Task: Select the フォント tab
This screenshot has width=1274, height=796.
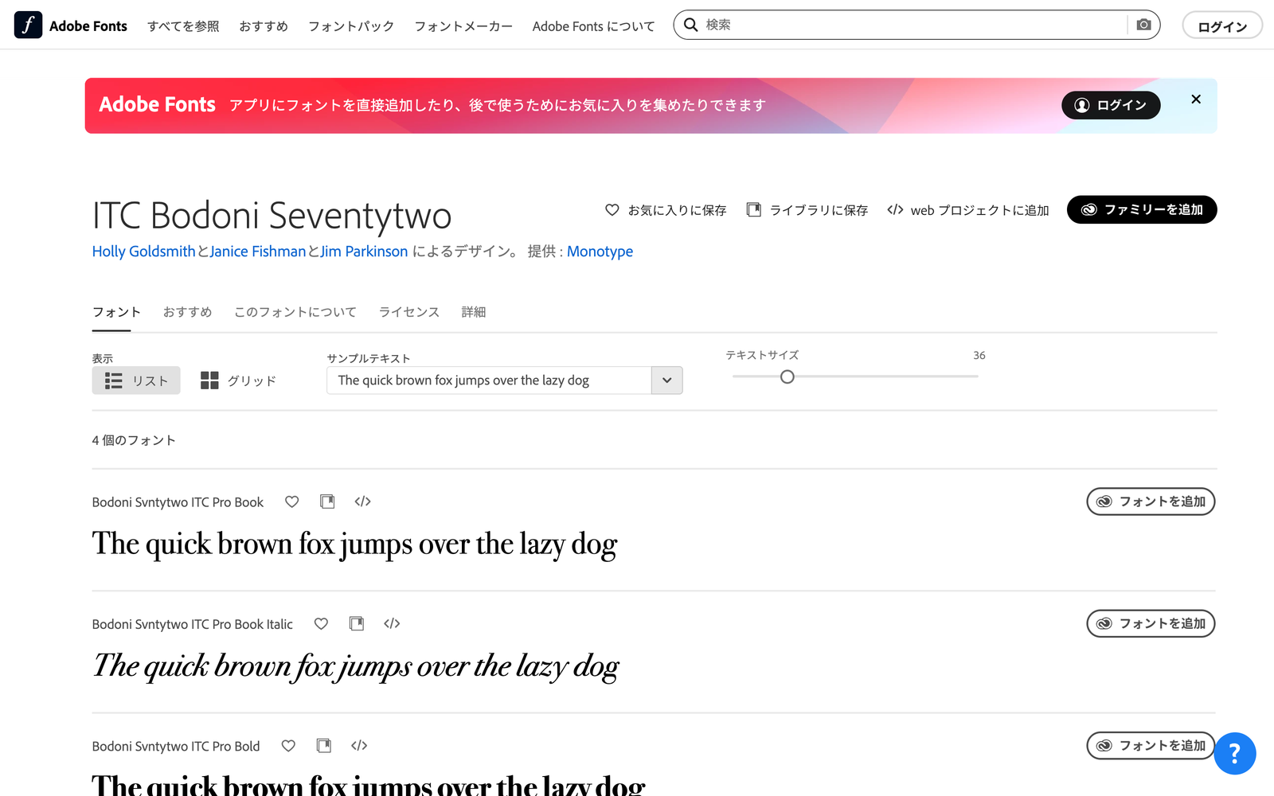Action: click(x=116, y=312)
